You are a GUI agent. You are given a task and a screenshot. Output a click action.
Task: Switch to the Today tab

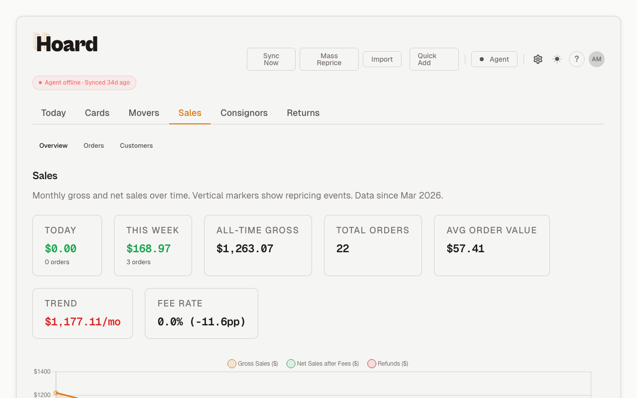click(54, 113)
